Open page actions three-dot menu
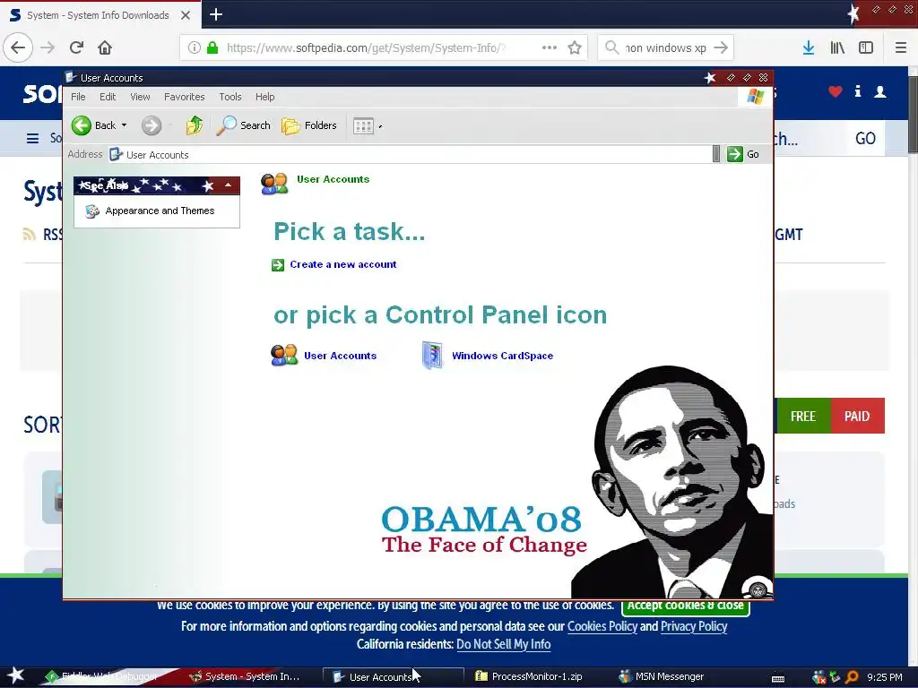This screenshot has height=688, width=918. (550, 47)
